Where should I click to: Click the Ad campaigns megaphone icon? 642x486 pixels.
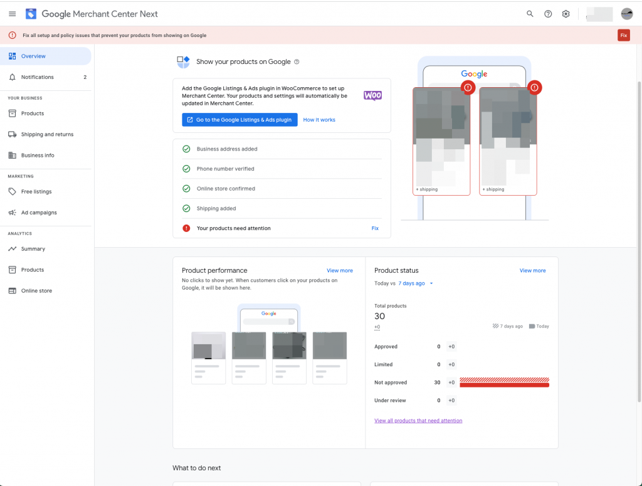click(13, 213)
